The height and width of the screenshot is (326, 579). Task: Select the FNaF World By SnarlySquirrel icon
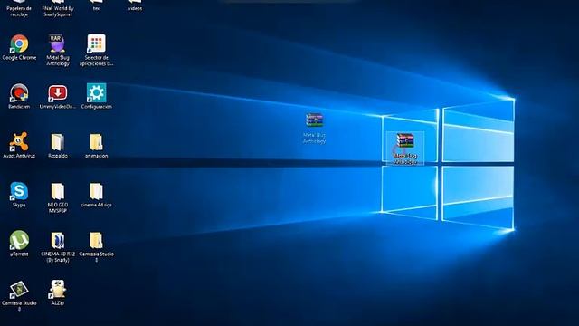58,8
